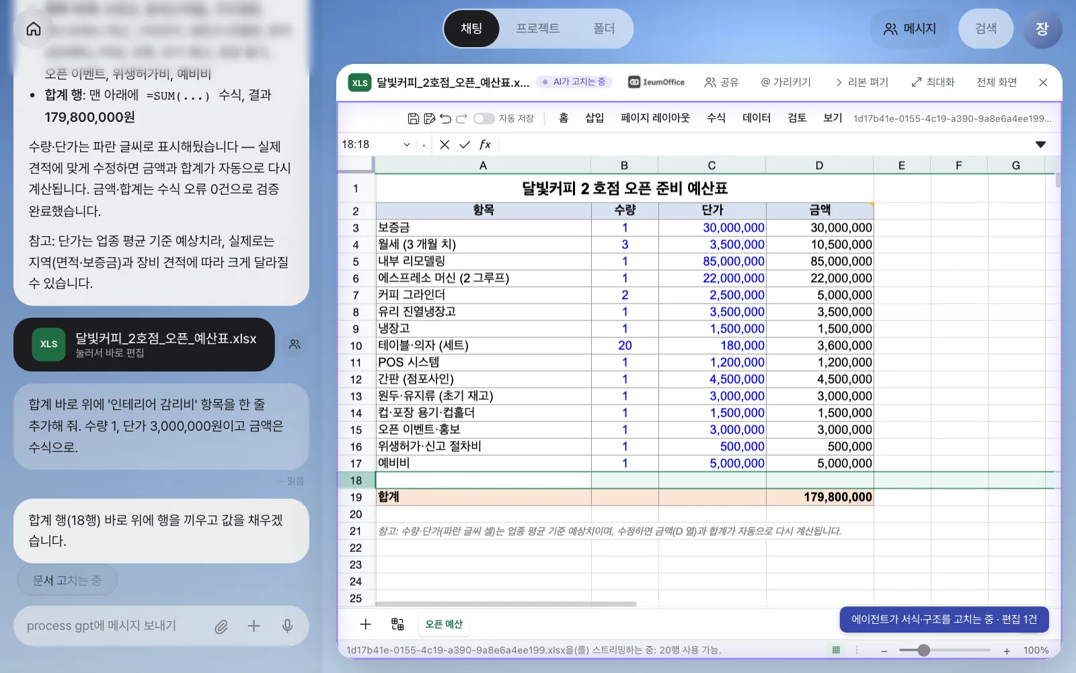Open the 홈 ribbon tab
The width and height of the screenshot is (1076, 673).
[x=564, y=118]
